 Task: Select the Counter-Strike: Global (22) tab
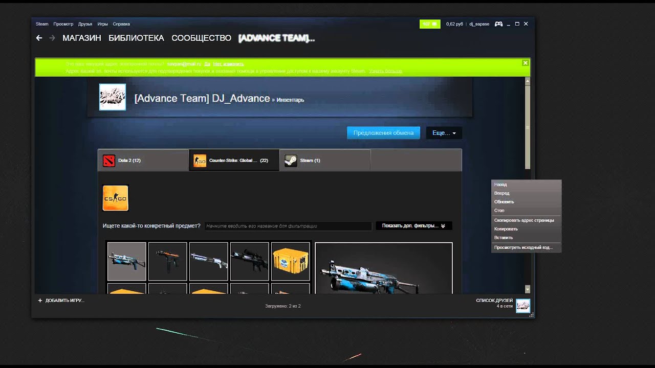click(x=234, y=160)
